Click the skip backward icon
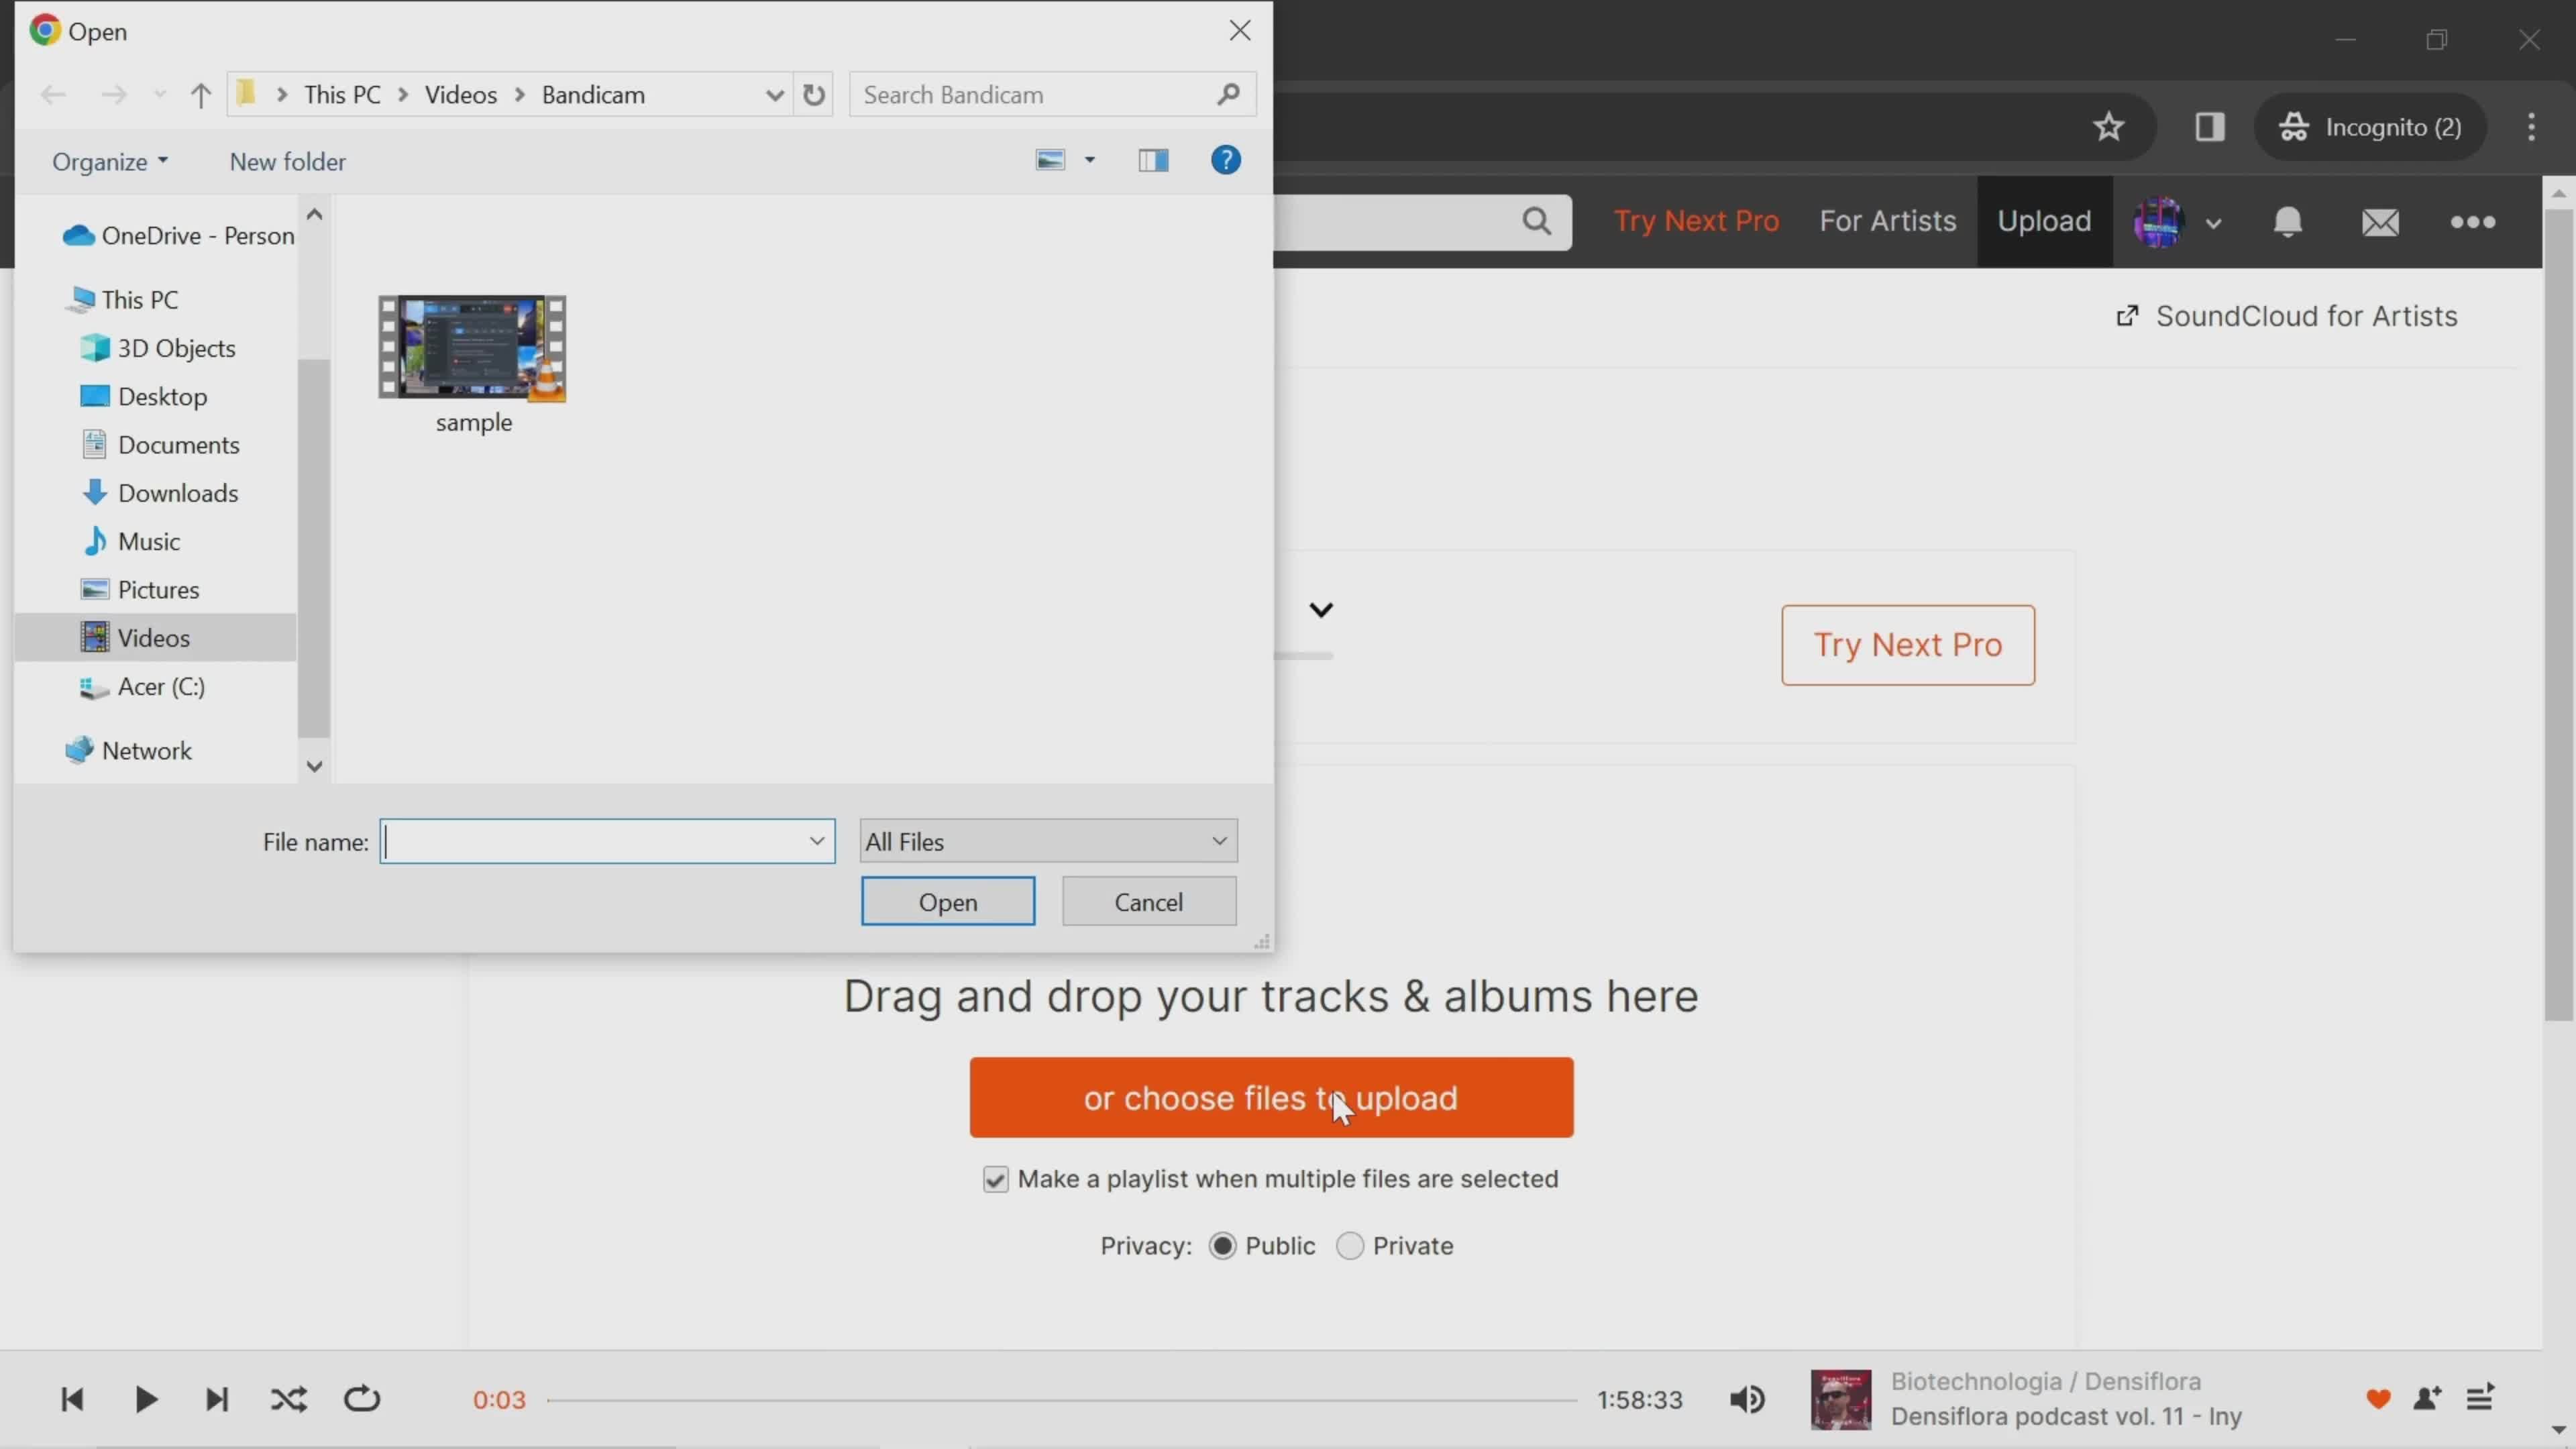The height and width of the screenshot is (1449, 2576). point(70,1399)
